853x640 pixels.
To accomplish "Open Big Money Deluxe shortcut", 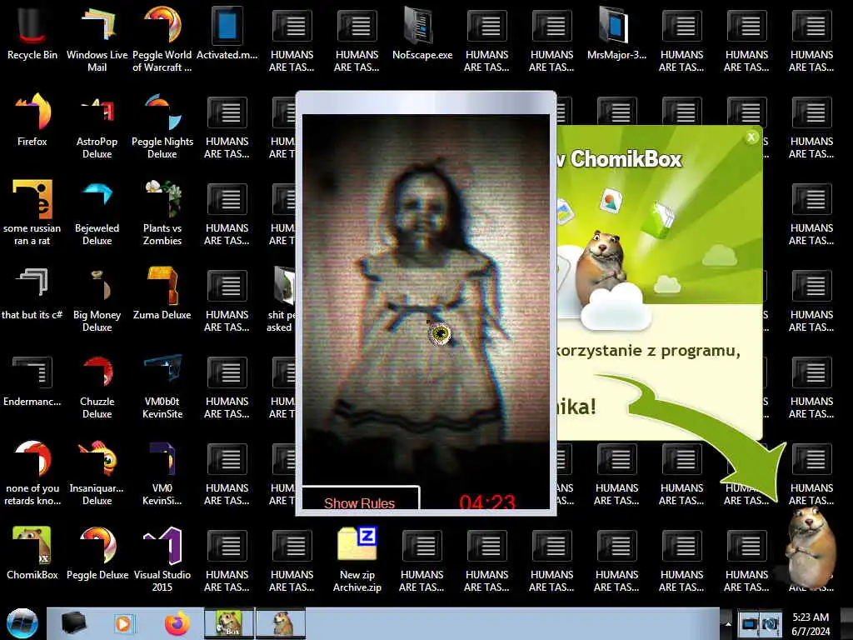I will pyautogui.click(x=97, y=299).
